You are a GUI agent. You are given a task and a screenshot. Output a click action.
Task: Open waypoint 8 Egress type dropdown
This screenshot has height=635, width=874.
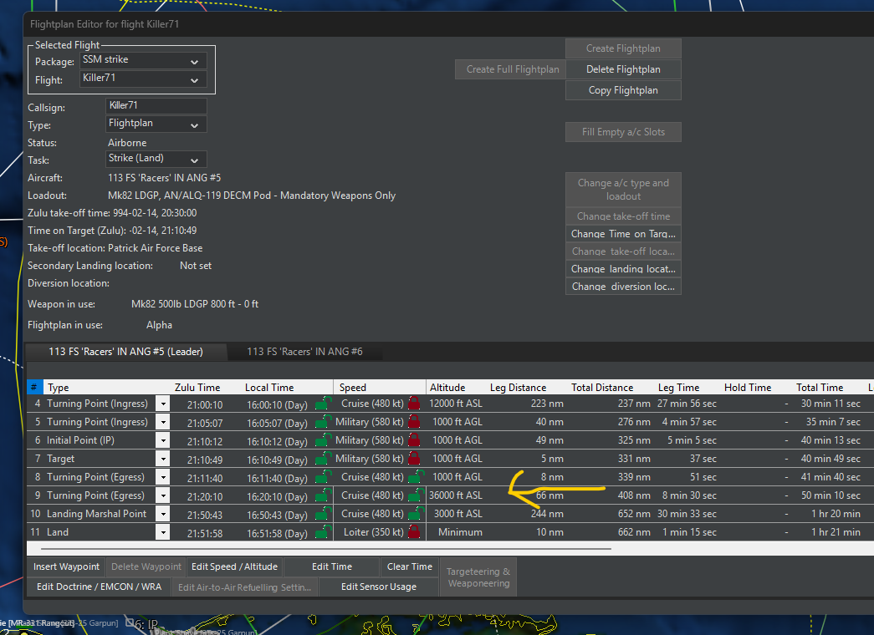pyautogui.click(x=163, y=477)
